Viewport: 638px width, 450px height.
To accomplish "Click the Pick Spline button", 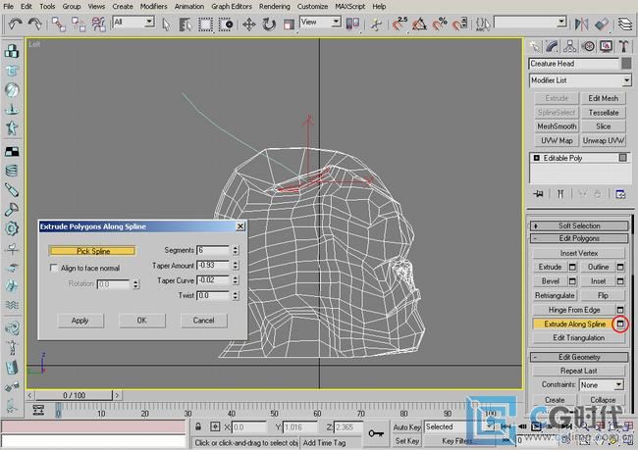I will tap(92, 251).
